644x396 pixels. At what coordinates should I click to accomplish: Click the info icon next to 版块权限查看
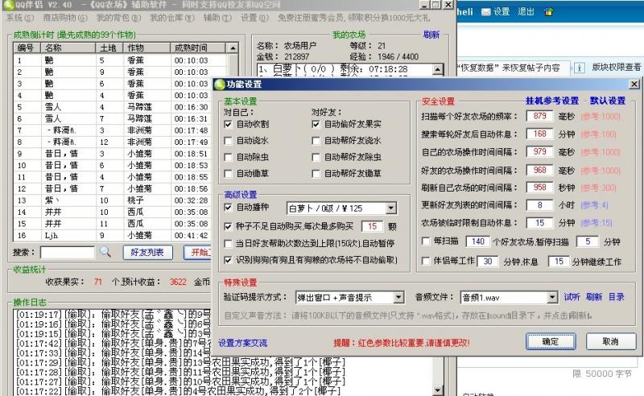579,68
